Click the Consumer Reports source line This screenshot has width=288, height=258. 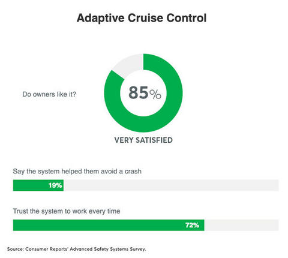(x=76, y=249)
